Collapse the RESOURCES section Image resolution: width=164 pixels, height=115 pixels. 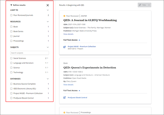point(48,22)
